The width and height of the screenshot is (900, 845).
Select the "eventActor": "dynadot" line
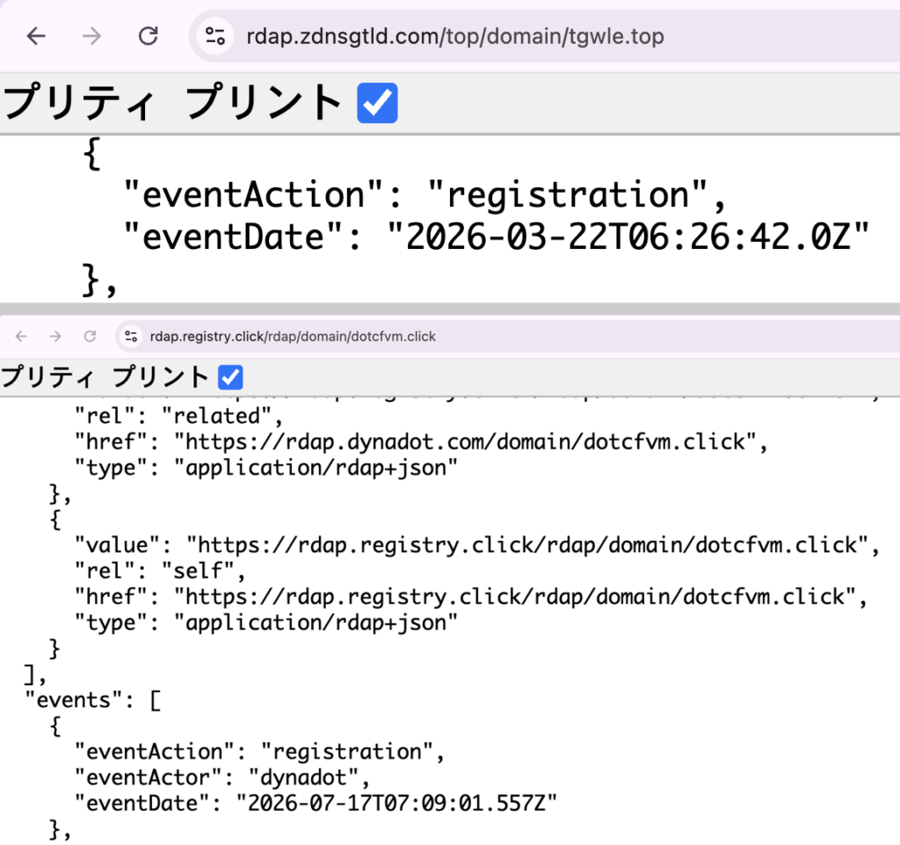[x=221, y=778]
